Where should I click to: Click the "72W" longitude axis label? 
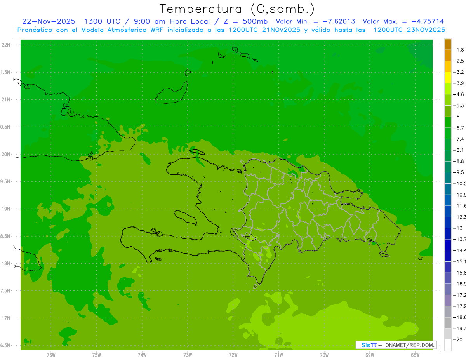click(x=233, y=355)
